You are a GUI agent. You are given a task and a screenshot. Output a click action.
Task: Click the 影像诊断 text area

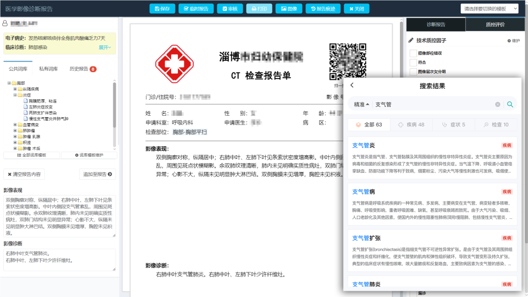tap(59, 260)
